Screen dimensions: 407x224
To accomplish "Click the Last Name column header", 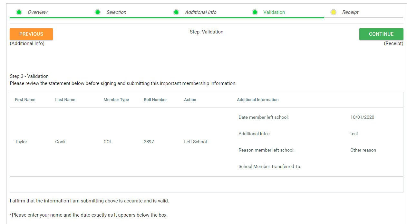I will click(65, 100).
